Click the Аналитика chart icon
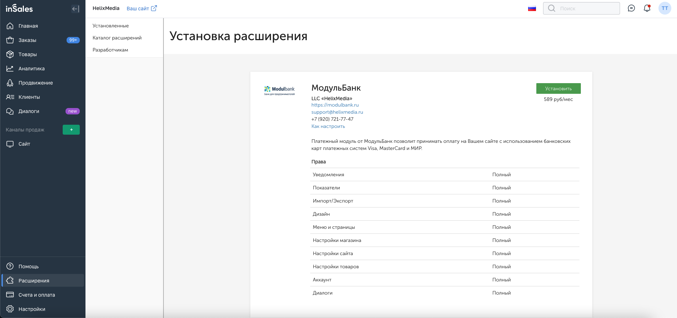Viewport: 677px width, 318px height. coord(10,69)
